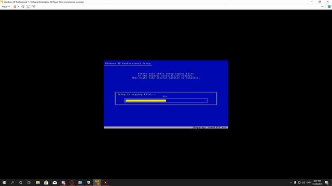Open the PowerPoint-like red taskbar app
332x186 pixels.
tap(105, 182)
